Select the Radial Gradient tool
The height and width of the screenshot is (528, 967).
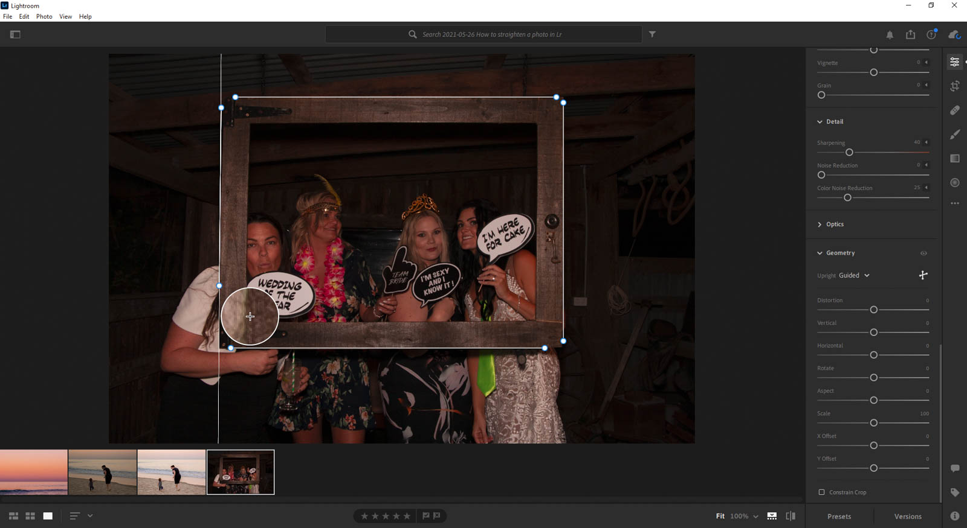pyautogui.click(x=955, y=183)
